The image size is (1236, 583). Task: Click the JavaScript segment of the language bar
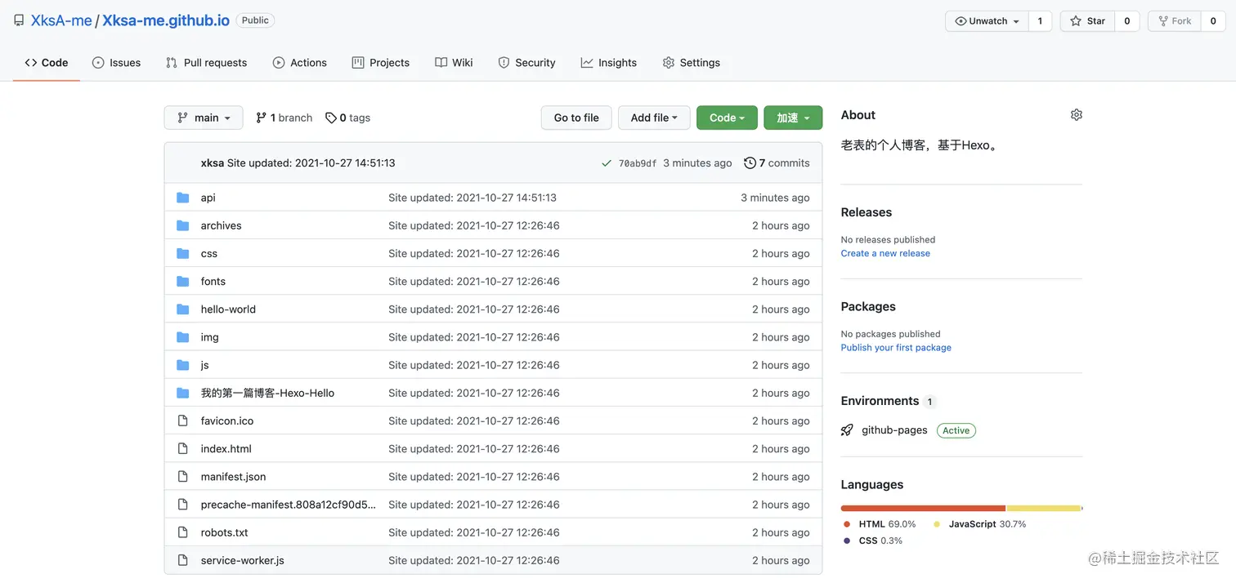[1044, 508]
